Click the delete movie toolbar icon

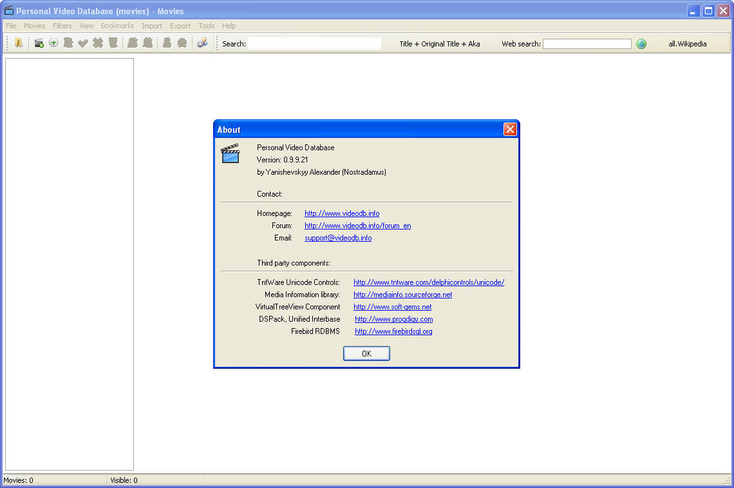pyautogui.click(x=113, y=43)
